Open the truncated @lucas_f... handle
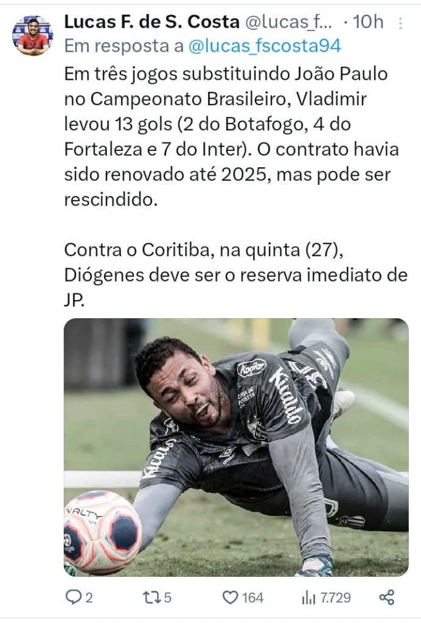This screenshot has width=421, height=623. click(289, 22)
